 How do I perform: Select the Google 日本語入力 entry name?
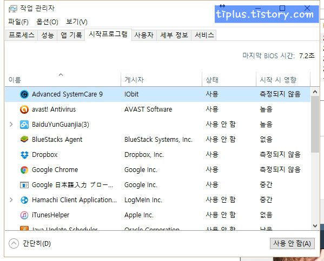pos(72,185)
